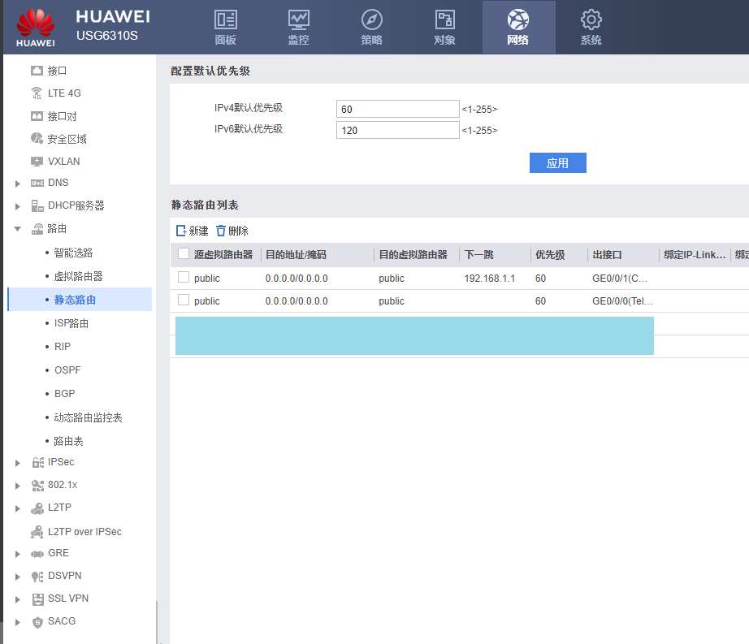Expand the IPSec tree node
The height and width of the screenshot is (644, 749).
pos(18,463)
